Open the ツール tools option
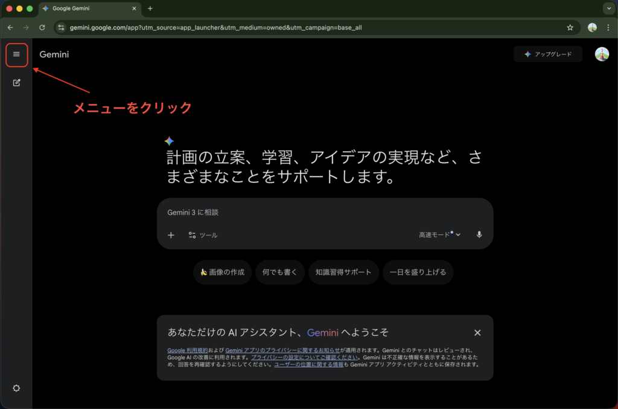The image size is (618, 409). point(203,235)
